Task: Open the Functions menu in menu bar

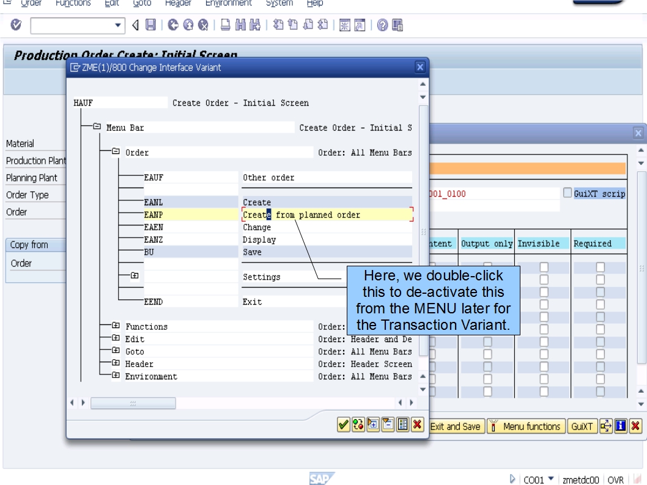Action: (x=73, y=3)
